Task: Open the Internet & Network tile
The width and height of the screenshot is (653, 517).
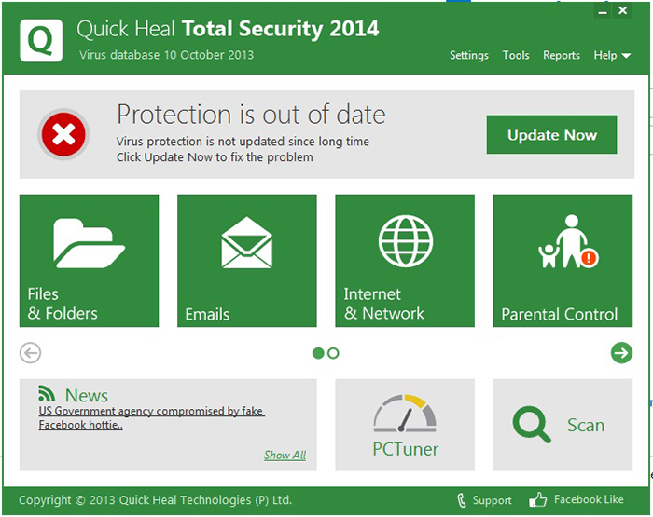Action: [x=405, y=261]
